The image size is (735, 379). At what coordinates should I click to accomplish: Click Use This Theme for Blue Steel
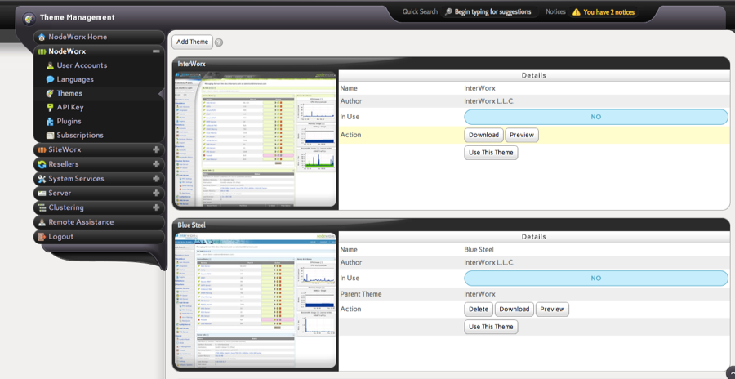coord(491,327)
